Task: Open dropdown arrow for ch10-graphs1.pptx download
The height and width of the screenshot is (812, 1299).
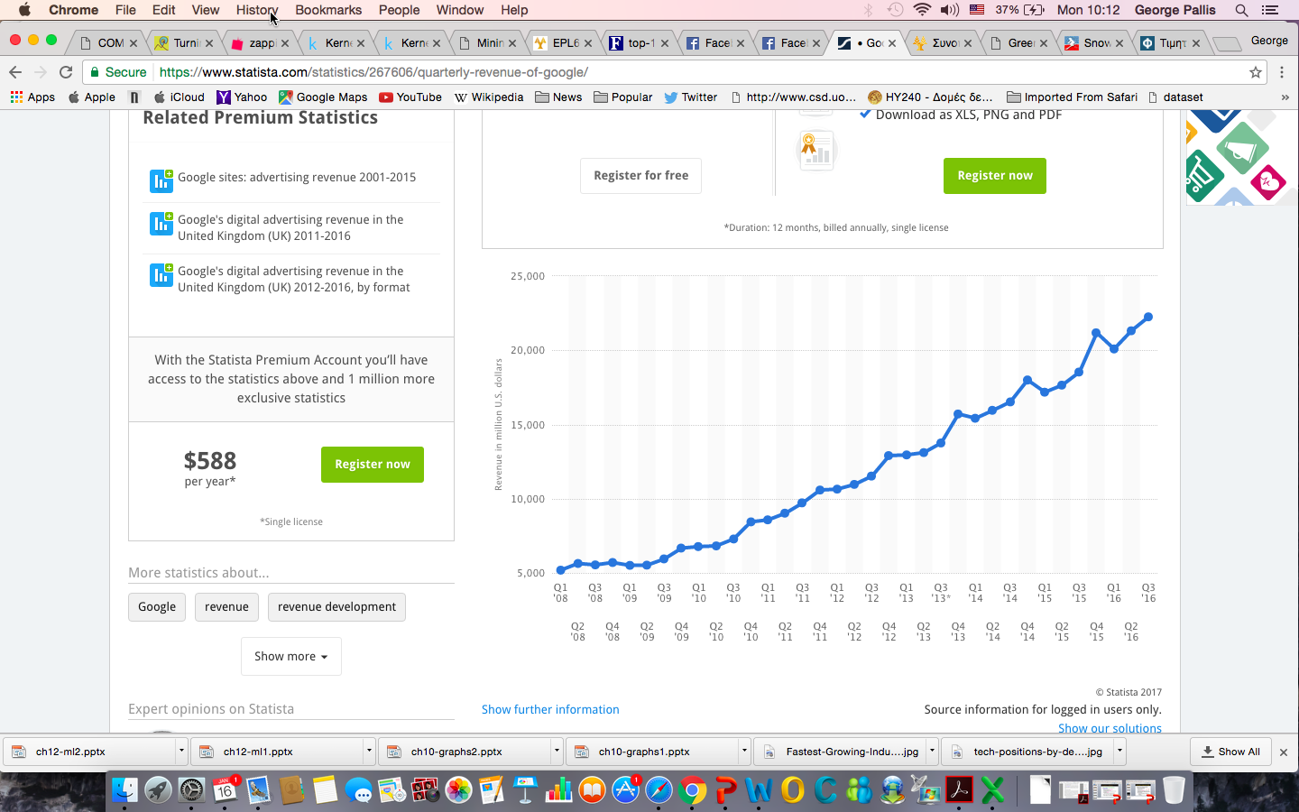Action: click(x=744, y=751)
